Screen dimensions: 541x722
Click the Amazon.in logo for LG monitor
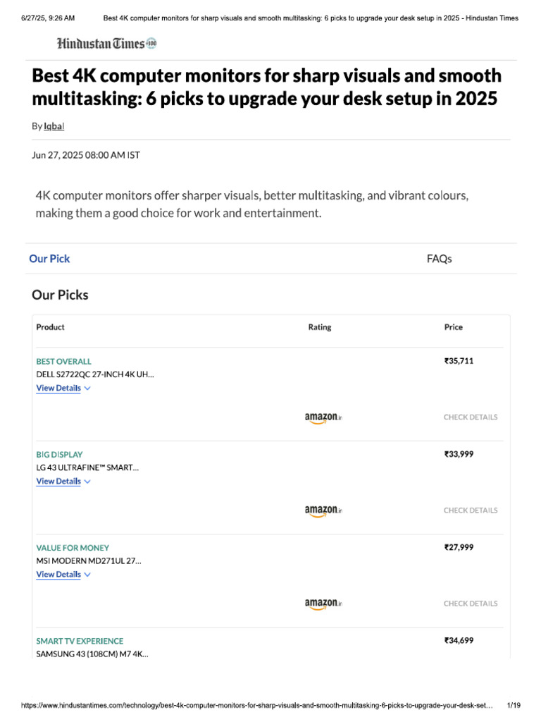(x=323, y=510)
